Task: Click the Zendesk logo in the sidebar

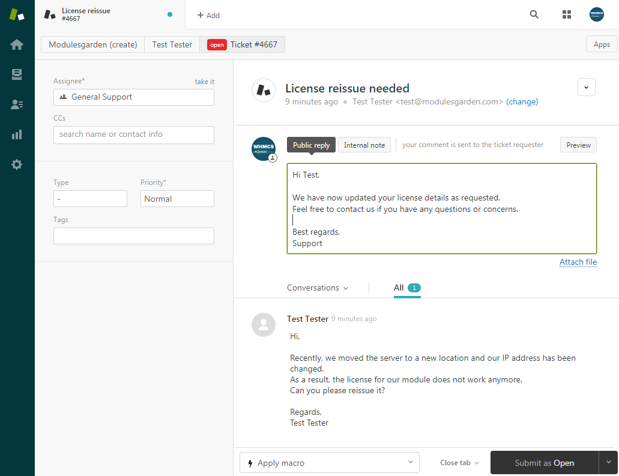Action: pos(17,14)
